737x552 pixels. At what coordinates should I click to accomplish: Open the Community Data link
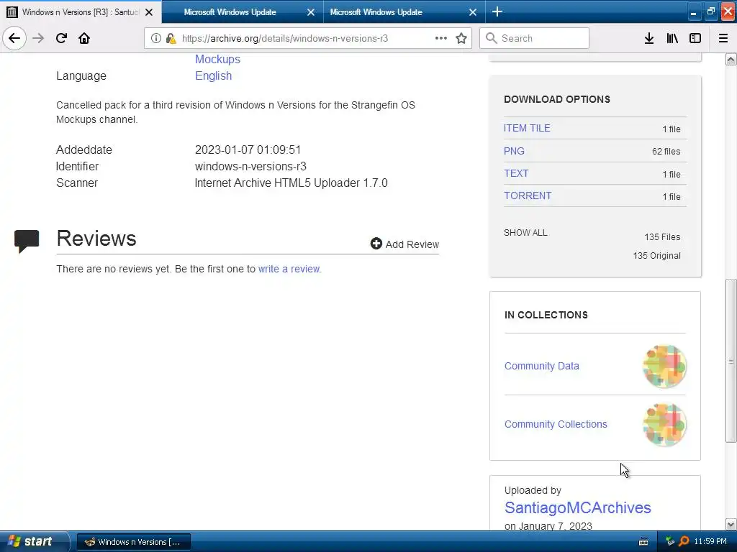(x=541, y=366)
